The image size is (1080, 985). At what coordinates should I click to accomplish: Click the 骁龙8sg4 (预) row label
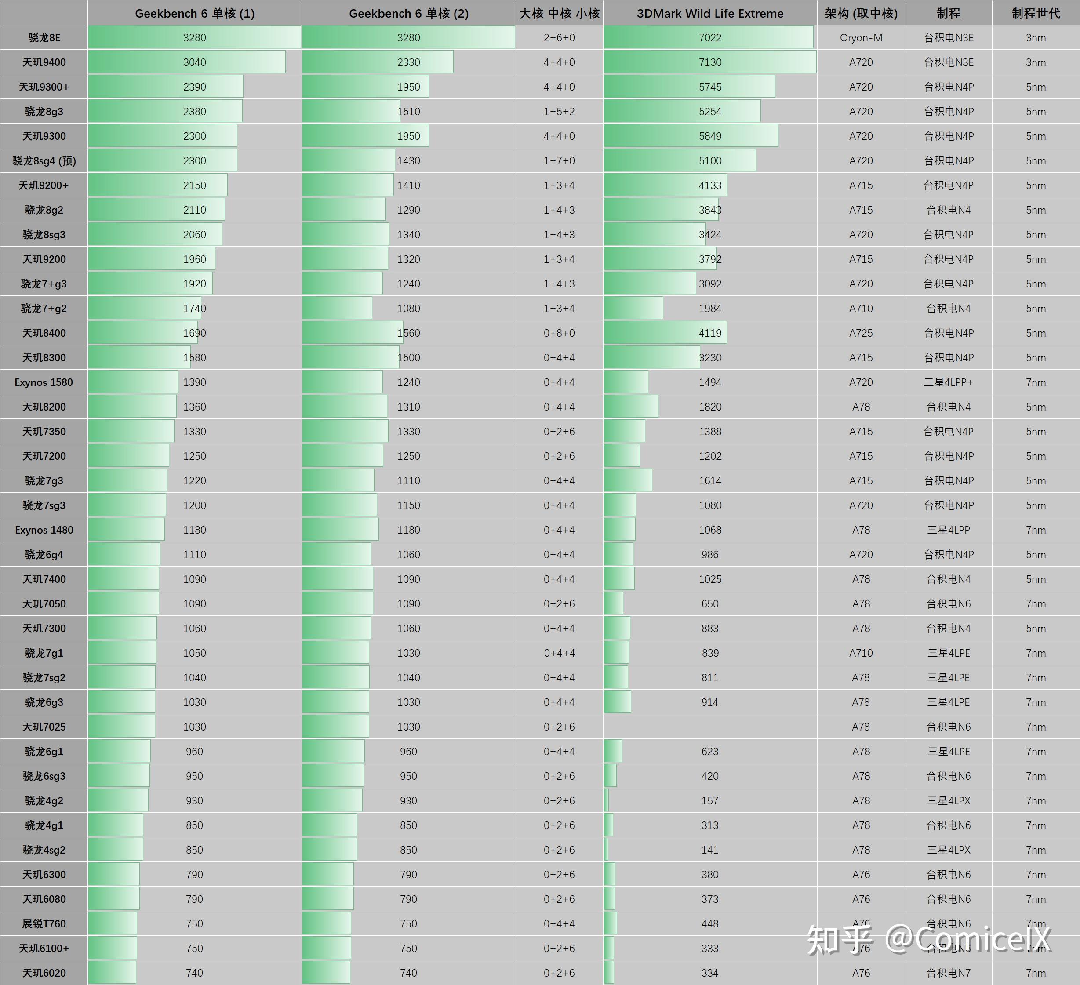click(x=44, y=161)
